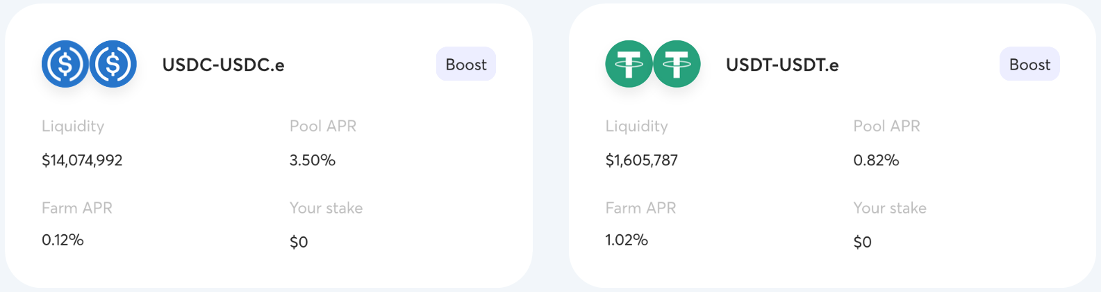Boost the USDC-USDC.e pool
The image size is (1101, 292).
466,64
